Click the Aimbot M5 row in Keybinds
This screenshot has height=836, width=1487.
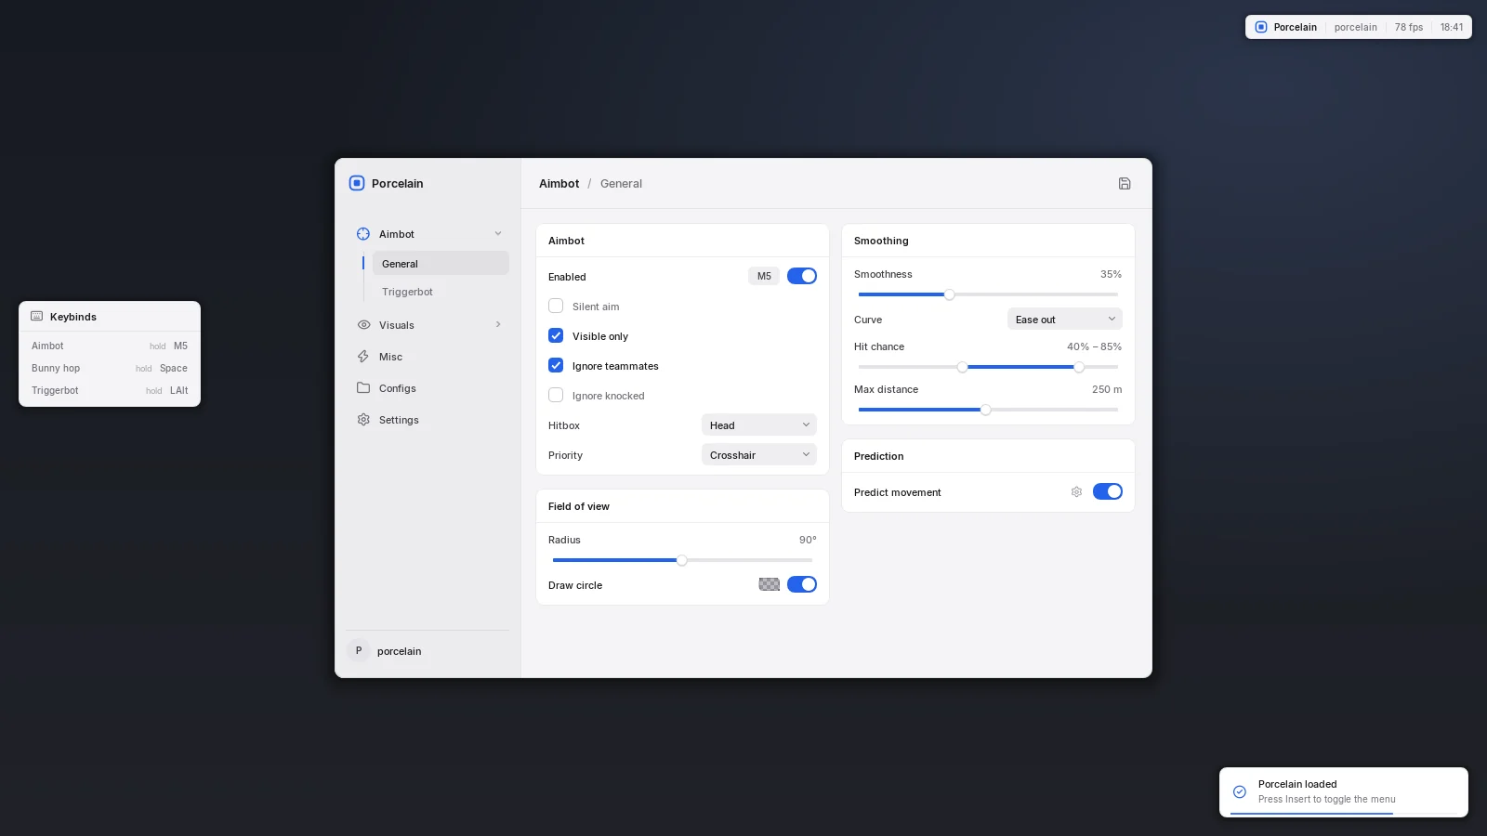coord(110,346)
